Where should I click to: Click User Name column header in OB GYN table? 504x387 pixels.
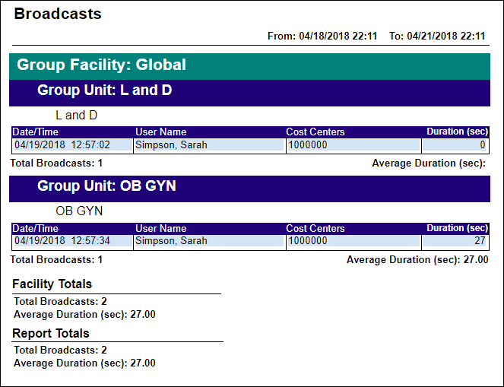pyautogui.click(x=160, y=229)
